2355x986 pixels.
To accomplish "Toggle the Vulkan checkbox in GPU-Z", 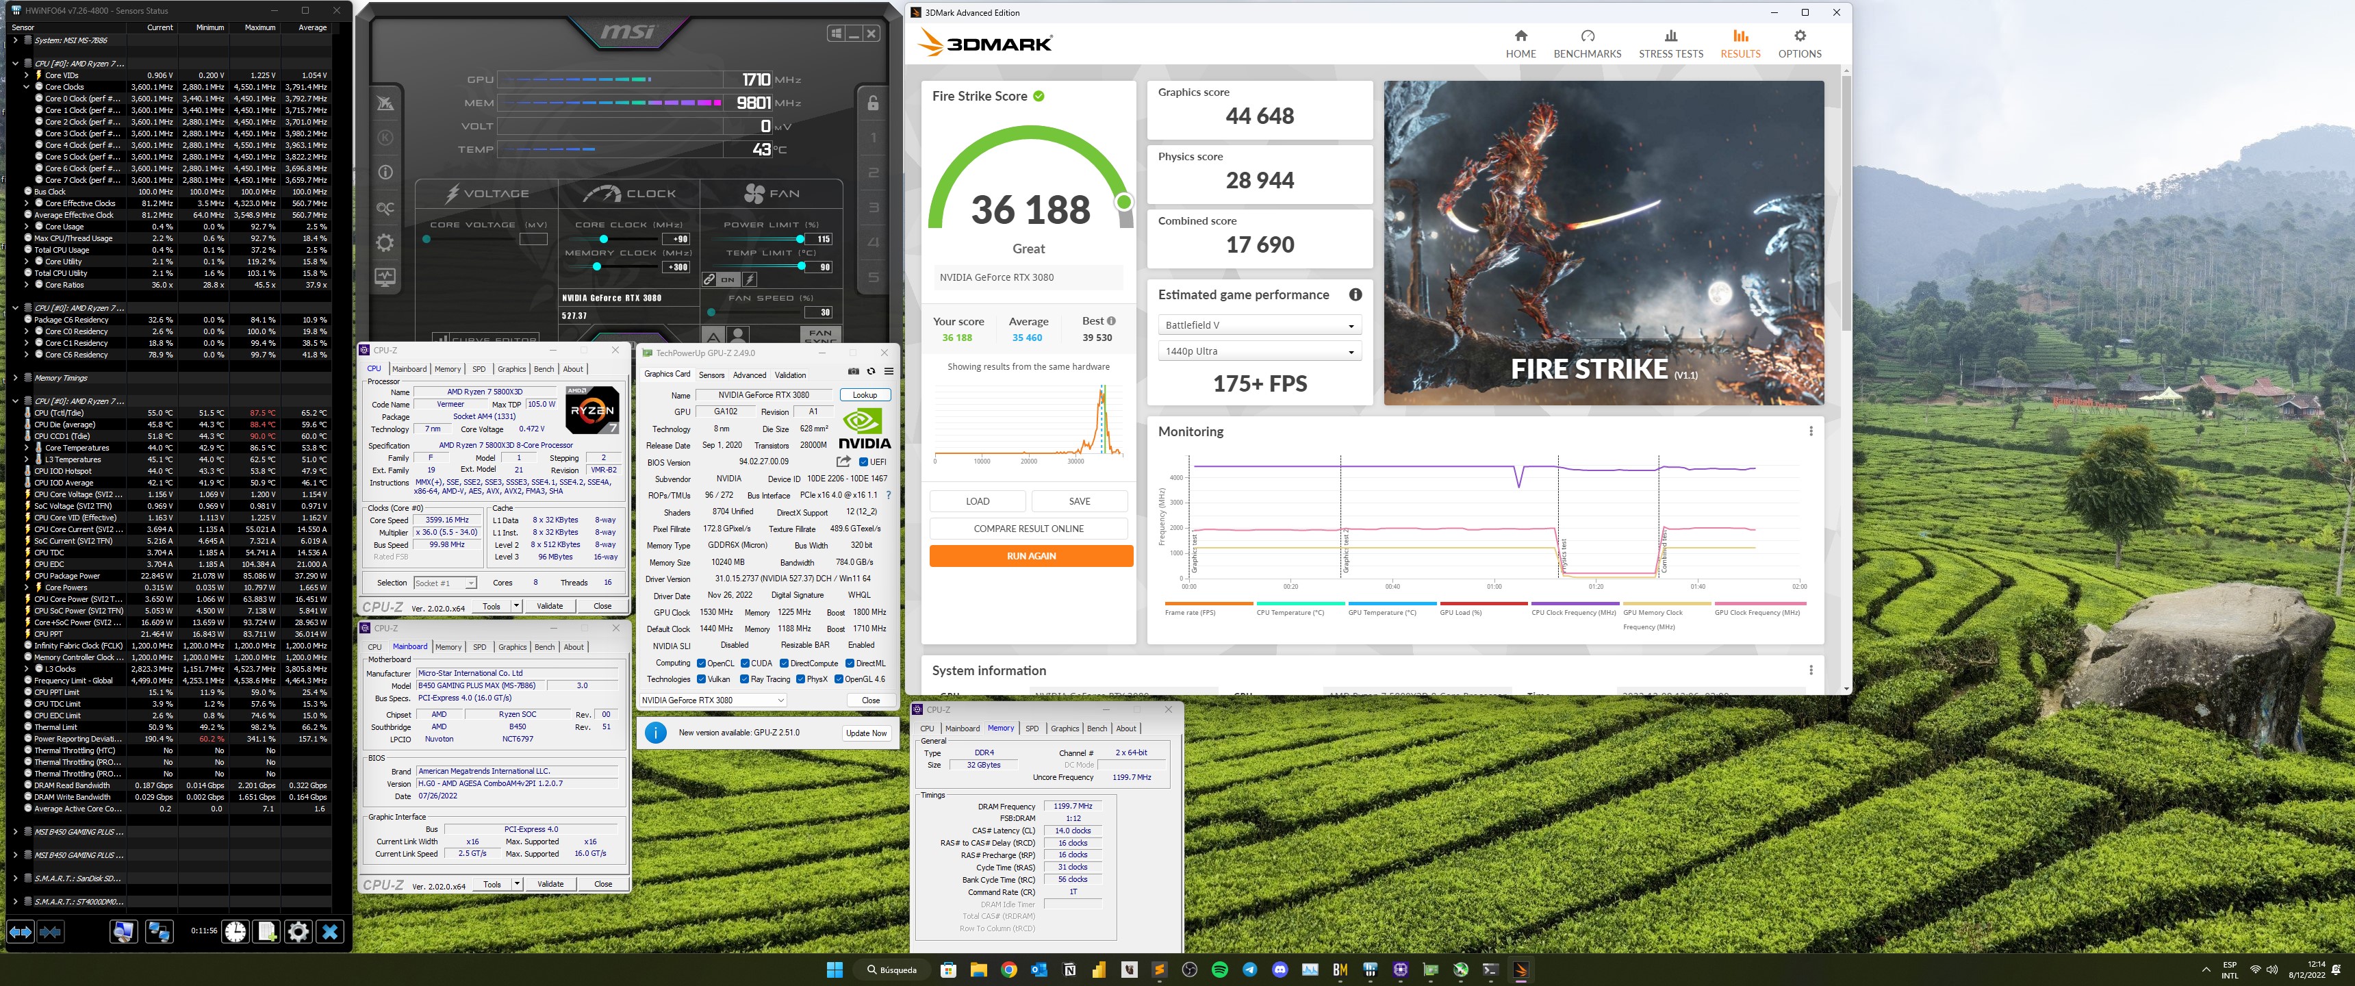I will (701, 679).
